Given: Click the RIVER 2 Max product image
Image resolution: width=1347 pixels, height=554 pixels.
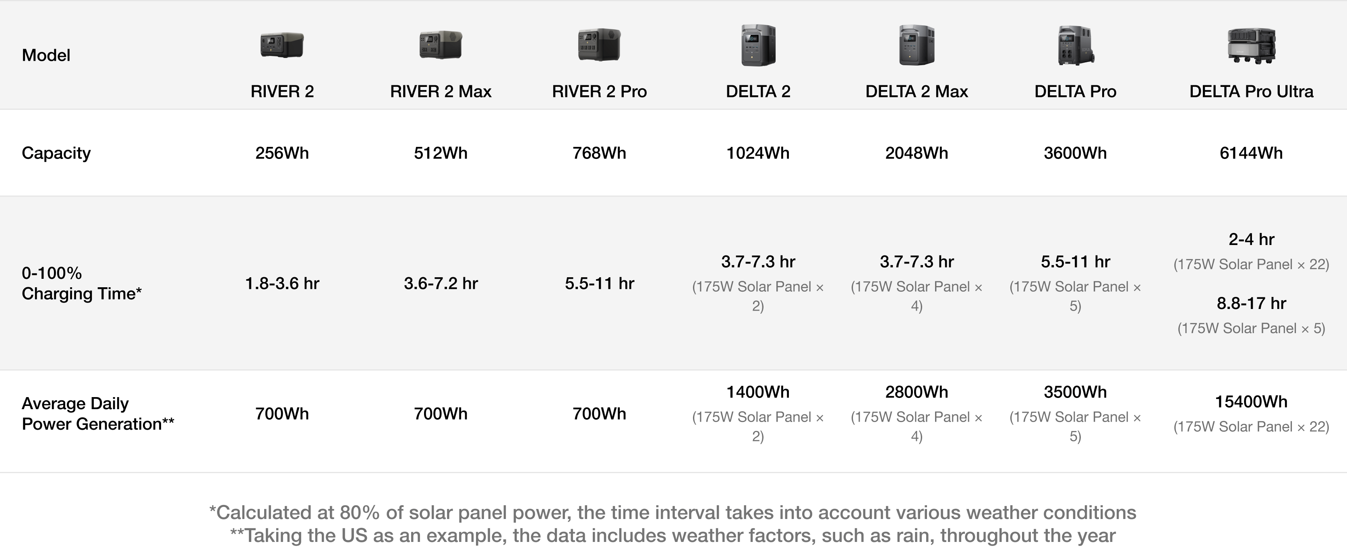Looking at the screenshot, I should 440,45.
